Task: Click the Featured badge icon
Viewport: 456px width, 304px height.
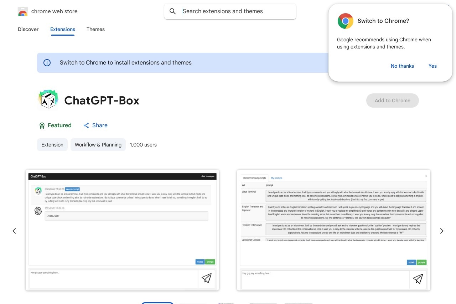Action: [x=42, y=125]
